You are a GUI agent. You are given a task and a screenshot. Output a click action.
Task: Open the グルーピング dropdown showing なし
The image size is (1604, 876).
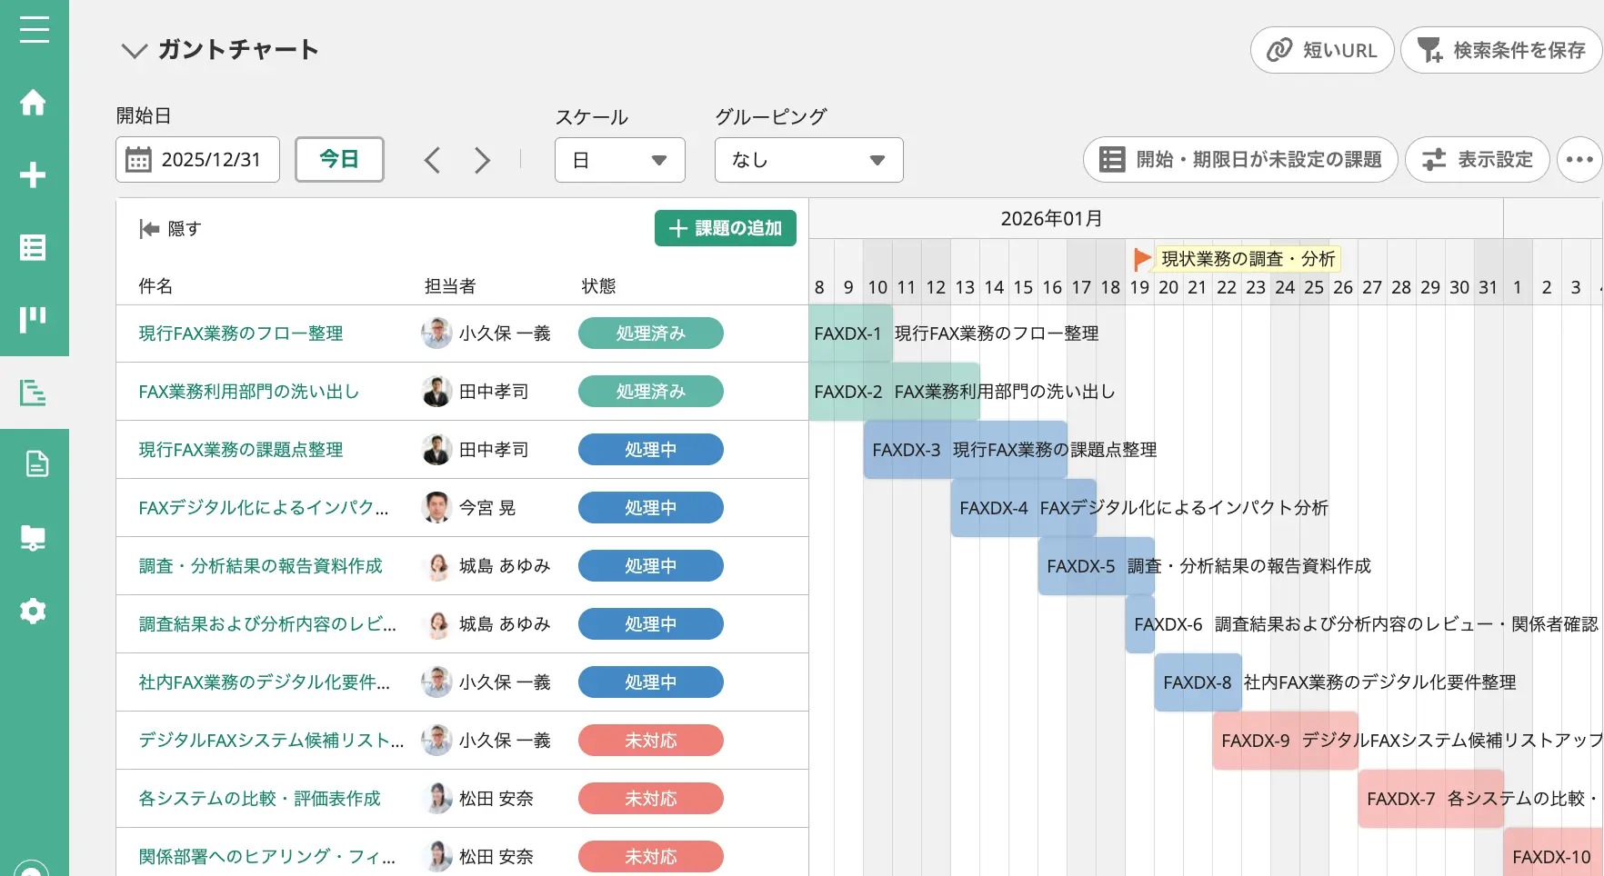click(x=807, y=160)
